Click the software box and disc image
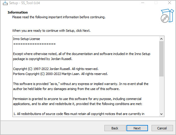The width and height of the screenshot is (176, 135). [167, 16]
